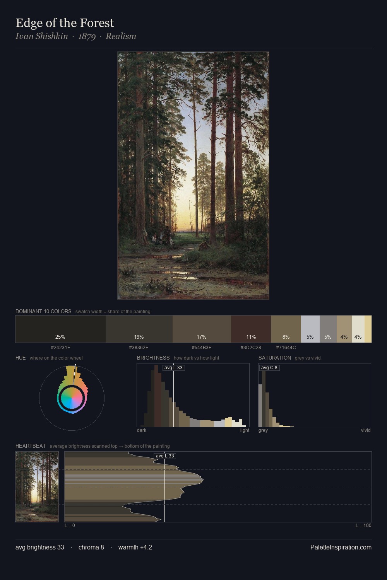Click the darker grey 5% swatch
This screenshot has width=387, height=580.
[328, 329]
